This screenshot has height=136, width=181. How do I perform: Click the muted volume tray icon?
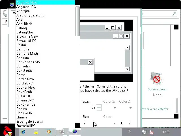click(151, 132)
